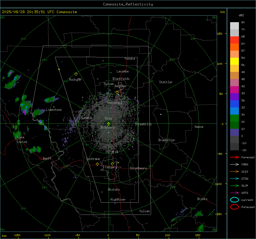256x239 pixels.
Task: Click the Vulcan city label
Action: click(x=145, y=211)
